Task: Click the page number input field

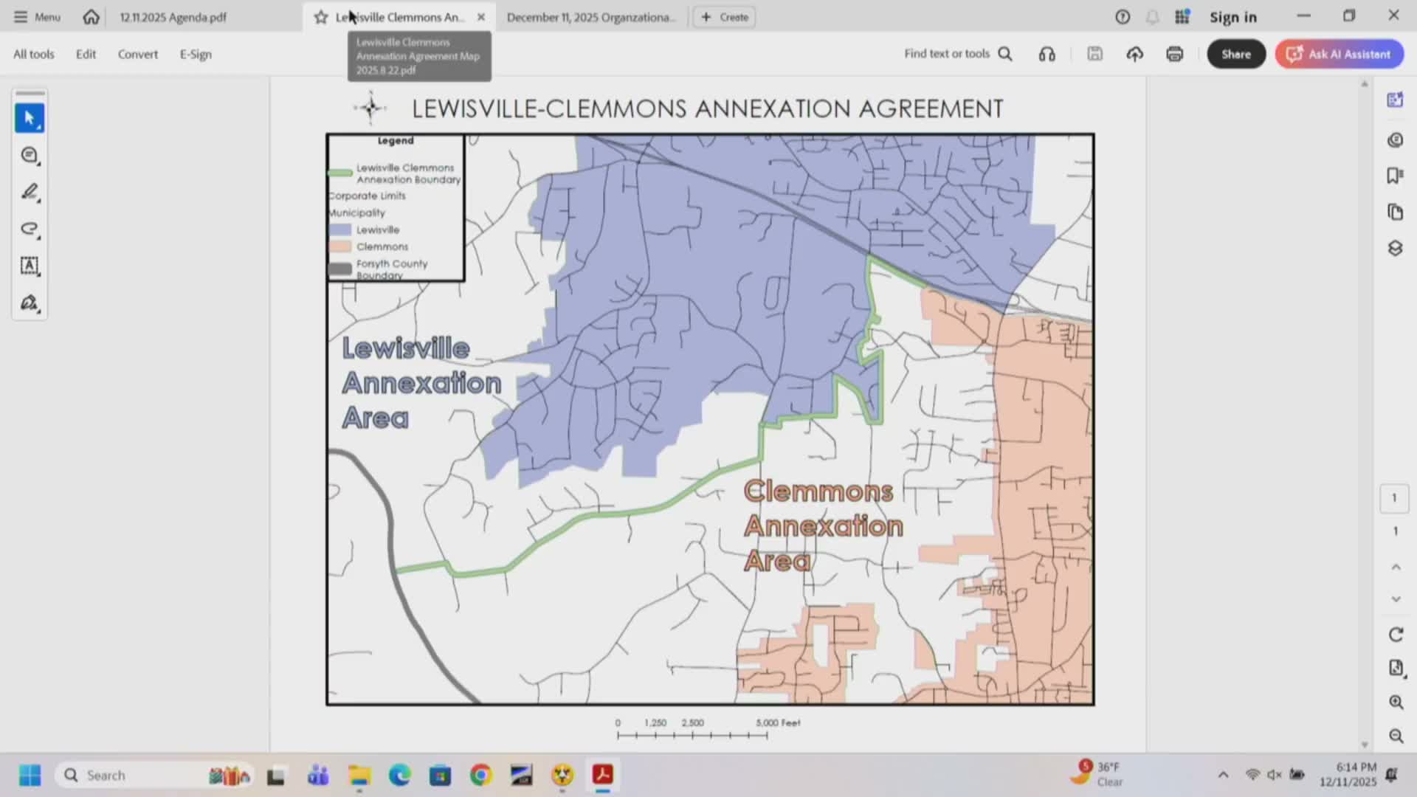Action: pos(1393,498)
